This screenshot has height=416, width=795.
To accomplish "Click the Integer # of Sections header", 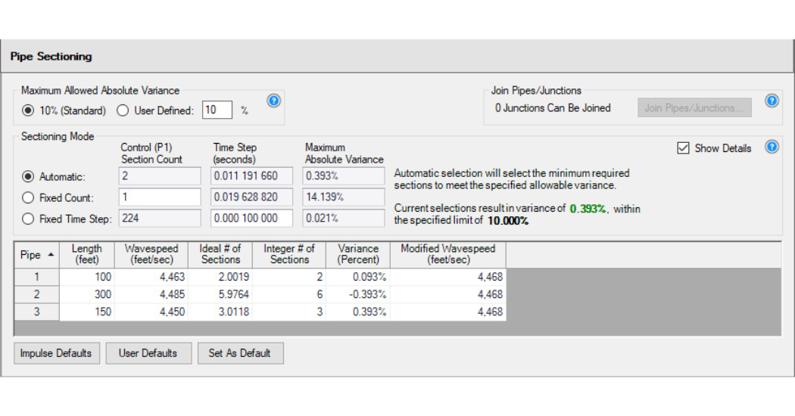I will (289, 255).
